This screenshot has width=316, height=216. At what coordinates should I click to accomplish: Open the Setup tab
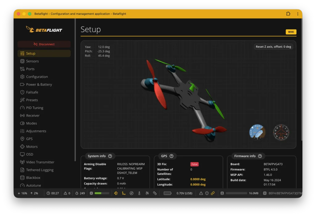[x=44, y=53]
